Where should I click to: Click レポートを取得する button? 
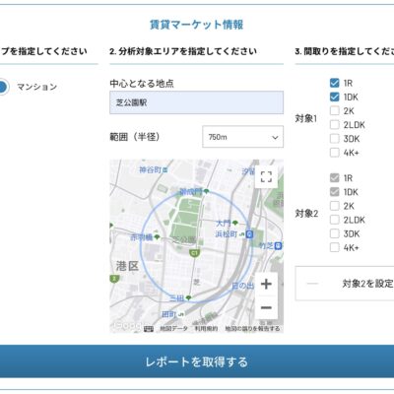click(x=197, y=361)
